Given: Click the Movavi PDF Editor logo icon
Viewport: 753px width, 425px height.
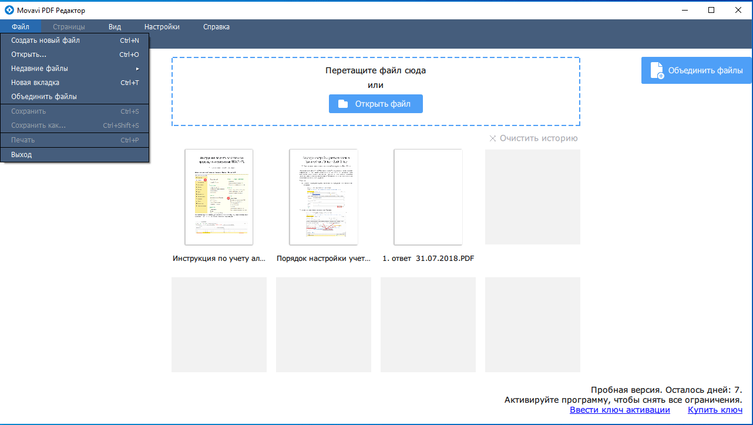Looking at the screenshot, I should point(9,10).
